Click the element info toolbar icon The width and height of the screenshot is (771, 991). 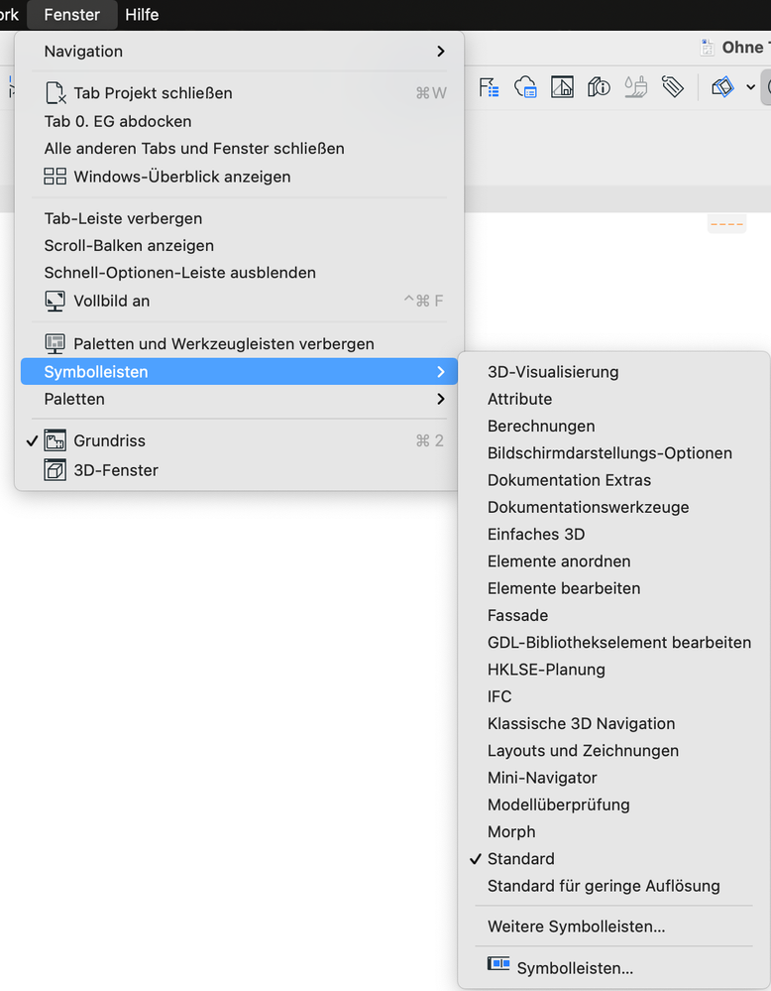point(599,87)
